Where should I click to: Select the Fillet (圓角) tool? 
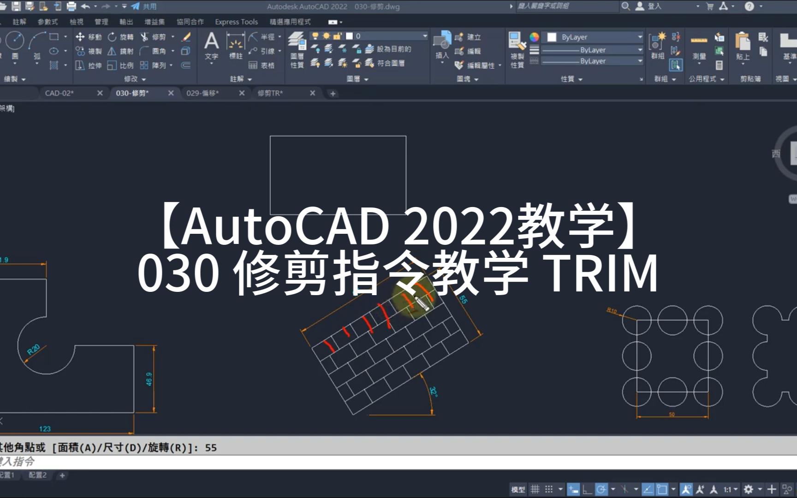point(153,51)
